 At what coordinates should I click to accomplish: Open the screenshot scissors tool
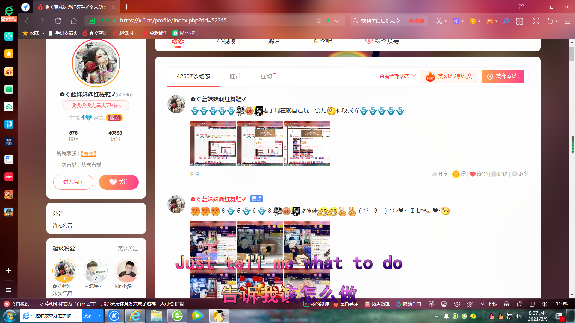pos(439,21)
